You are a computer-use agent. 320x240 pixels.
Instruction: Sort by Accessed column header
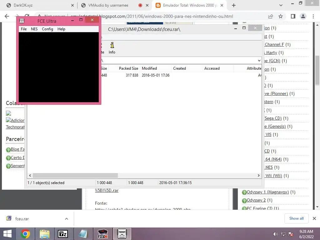[212, 68]
